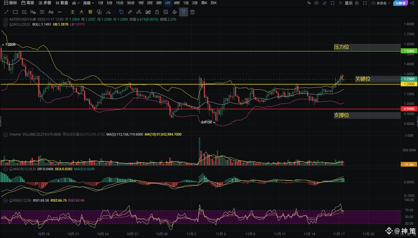This screenshot has height=238, width=418.
Task: Select the ruler measurement tool
Action: click(130, 12)
